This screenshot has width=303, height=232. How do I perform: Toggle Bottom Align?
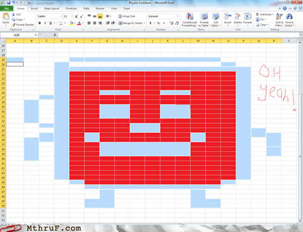[x=100, y=16]
